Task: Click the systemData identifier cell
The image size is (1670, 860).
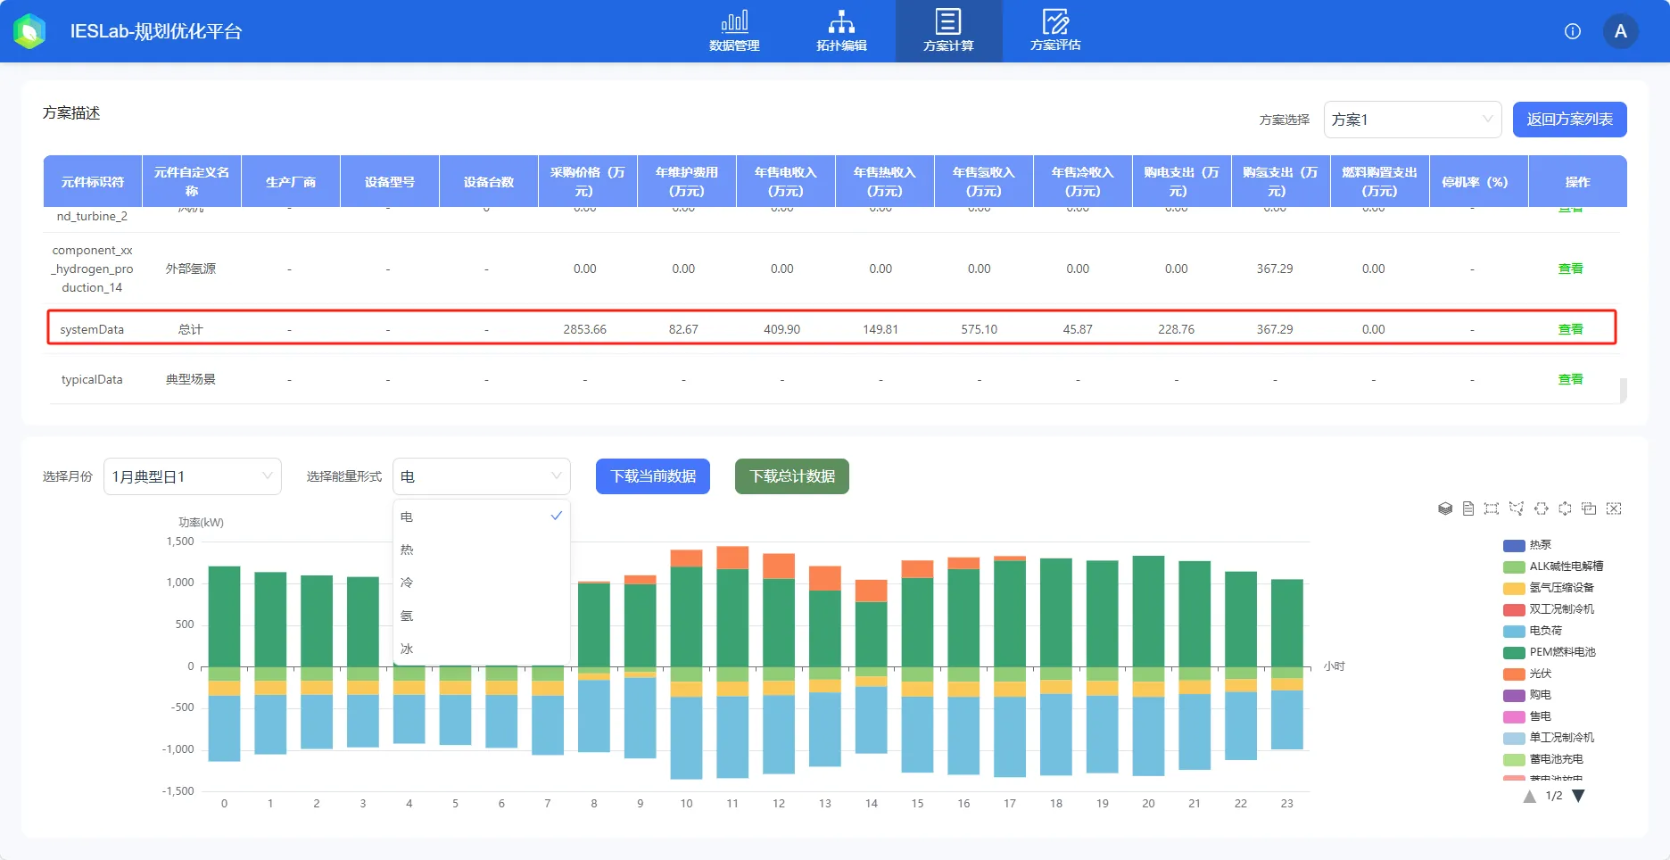Action: point(92,329)
